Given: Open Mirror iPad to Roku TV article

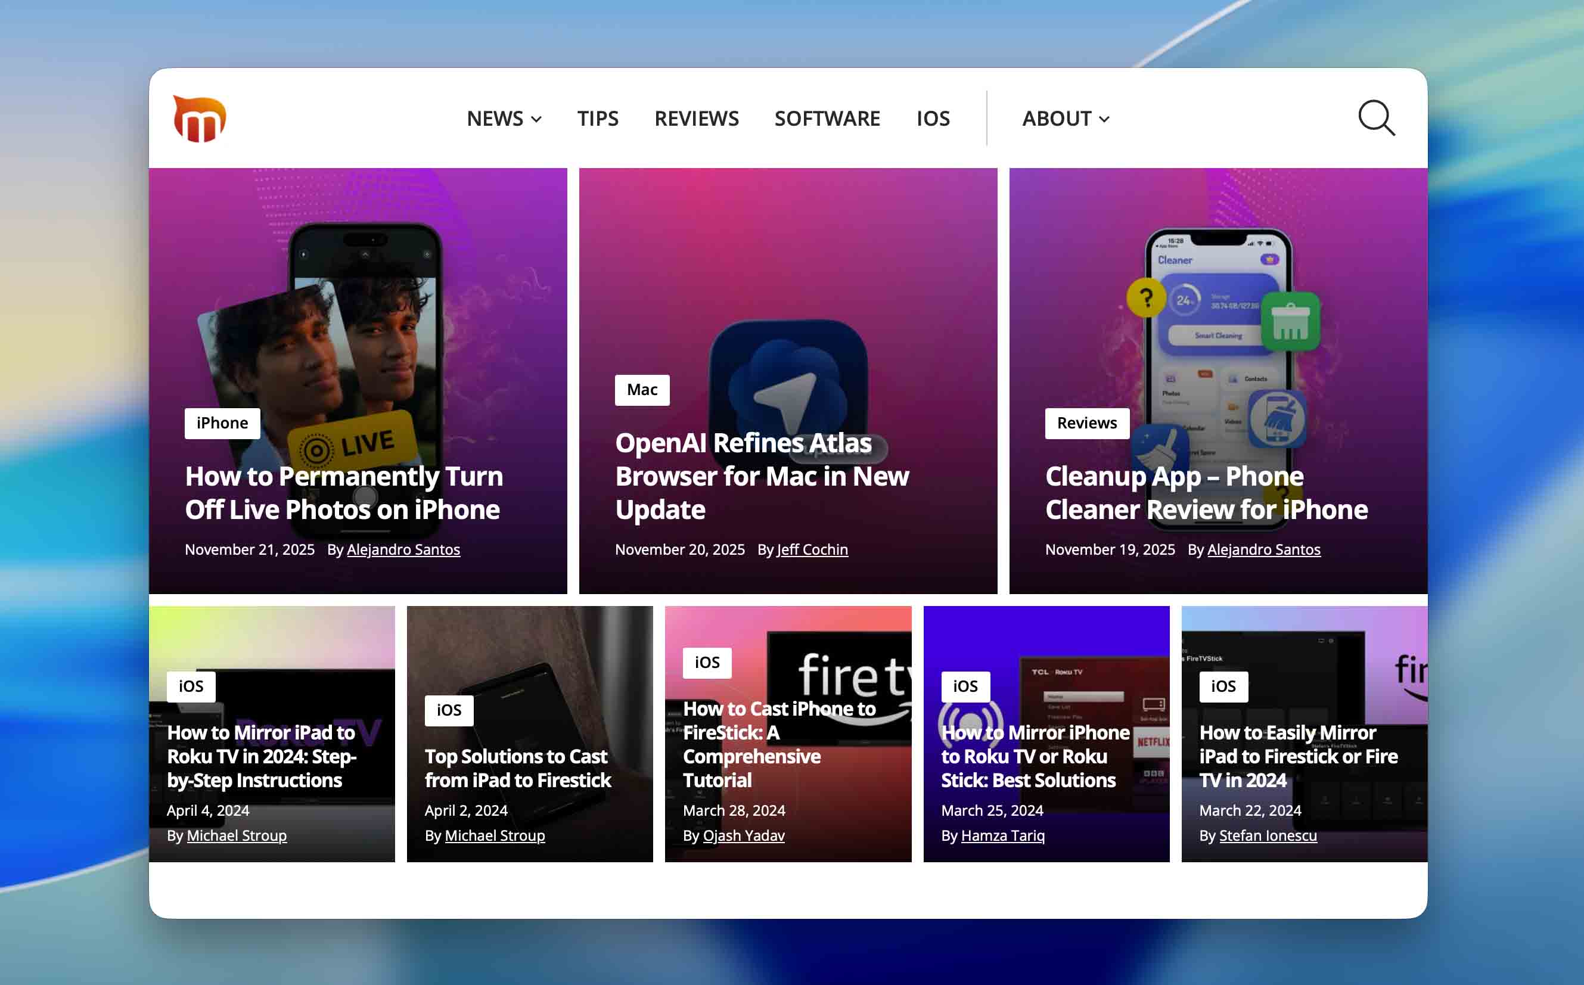Looking at the screenshot, I should point(261,756).
